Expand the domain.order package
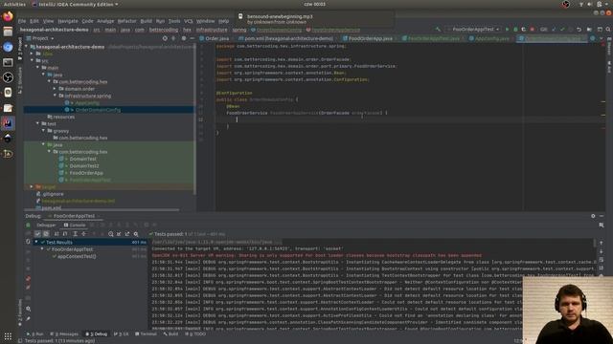The height and width of the screenshot is (344, 613). [x=56, y=89]
